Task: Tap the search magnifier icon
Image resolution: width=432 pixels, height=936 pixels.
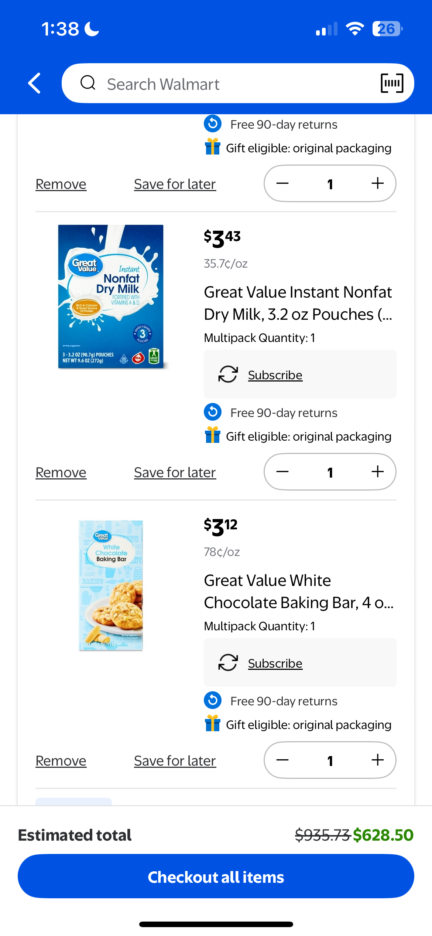Action: (x=88, y=83)
